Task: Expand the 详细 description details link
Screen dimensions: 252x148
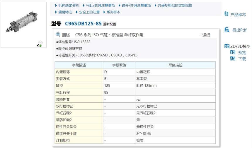Action: pyautogui.click(x=206, y=35)
